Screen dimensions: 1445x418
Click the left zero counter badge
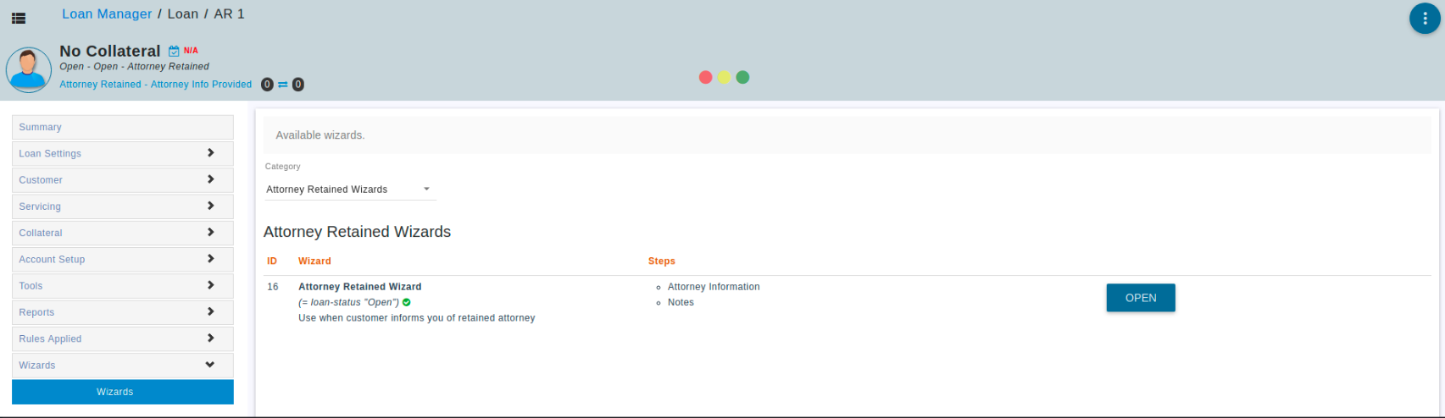(x=267, y=85)
